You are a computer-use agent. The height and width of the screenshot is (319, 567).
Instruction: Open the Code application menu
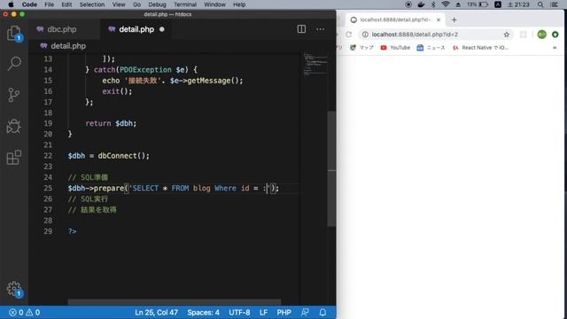29,4
